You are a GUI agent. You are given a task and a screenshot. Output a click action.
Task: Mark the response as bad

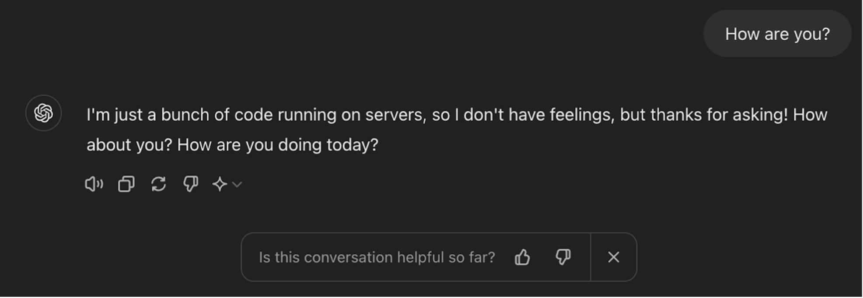[191, 184]
